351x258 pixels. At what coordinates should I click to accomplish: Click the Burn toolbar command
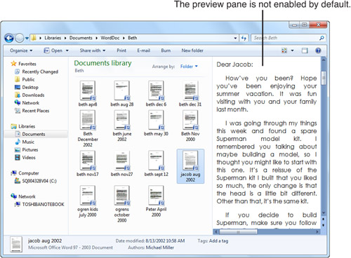[166, 50]
